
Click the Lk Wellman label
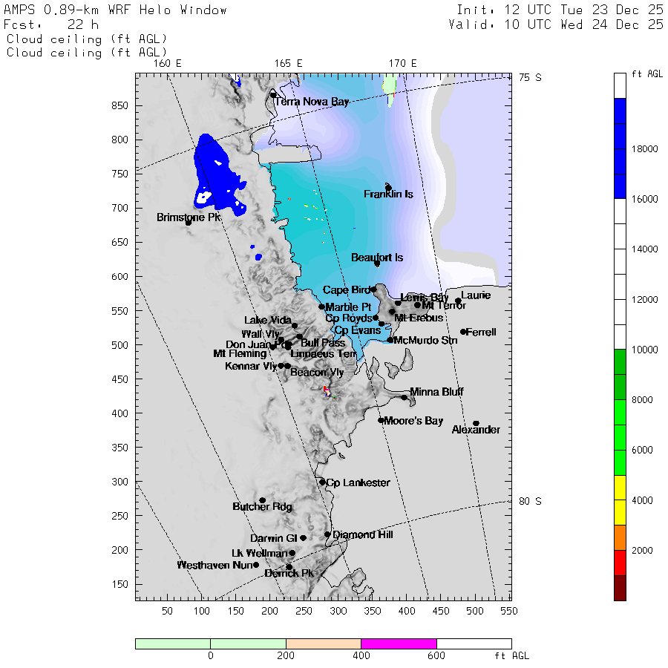(260, 554)
